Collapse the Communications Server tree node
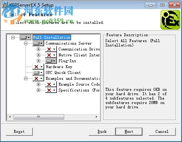Viewport: 182px width, 142px height. pos(26,43)
